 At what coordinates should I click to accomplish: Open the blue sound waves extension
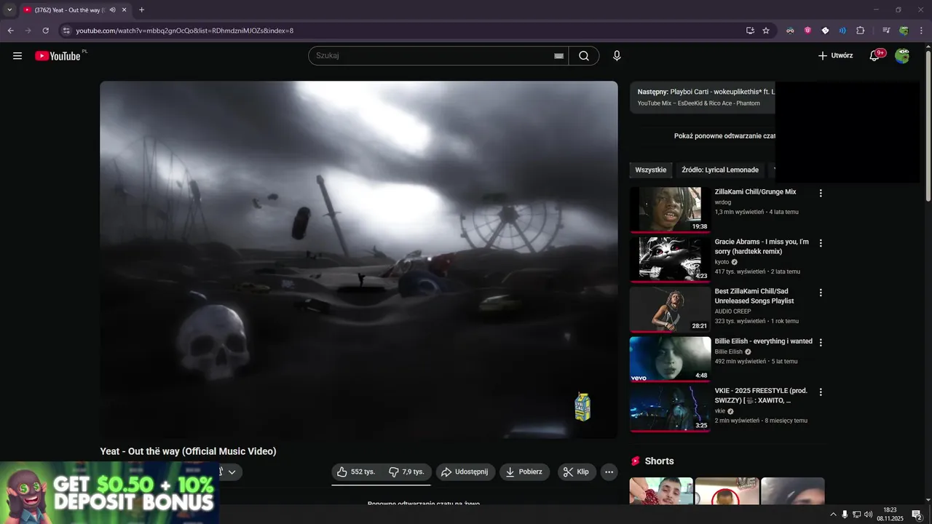click(842, 31)
